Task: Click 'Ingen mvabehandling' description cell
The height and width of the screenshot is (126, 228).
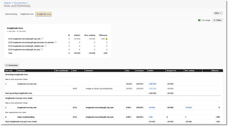Action: click(26, 117)
